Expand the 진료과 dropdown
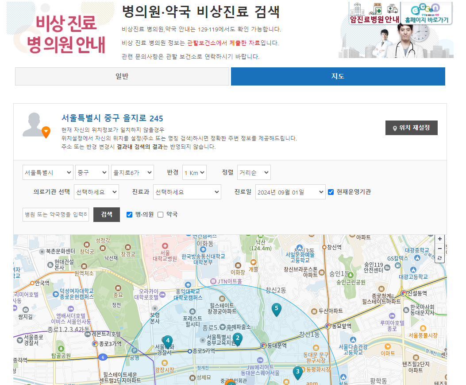The width and height of the screenshot is (466, 385). pyautogui.click(x=187, y=192)
